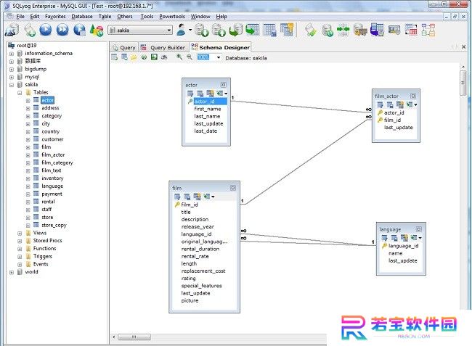Open the Help menu
The height and width of the screenshot is (346, 472).
pos(221,16)
